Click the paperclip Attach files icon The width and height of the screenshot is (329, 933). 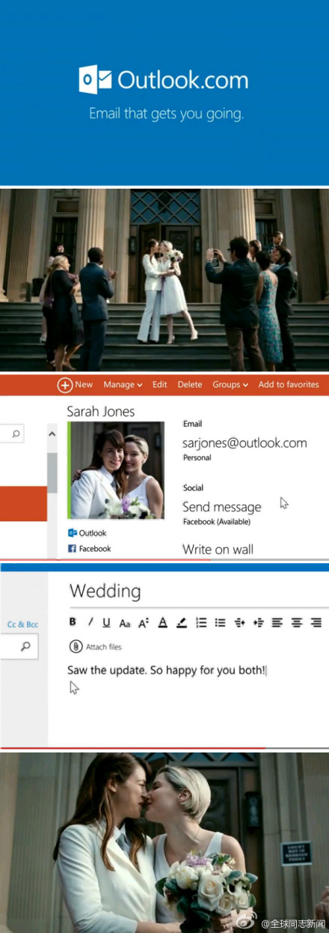[x=76, y=646]
